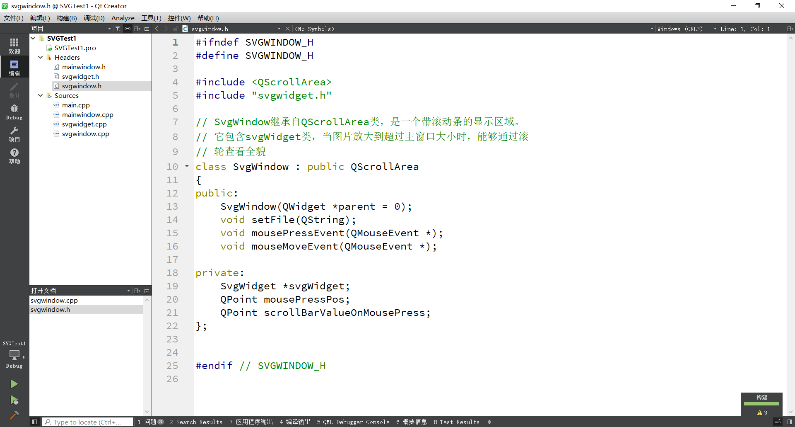Collapse the SVGTest1 project node
Image resolution: width=795 pixels, height=427 pixels.
[x=33, y=38]
